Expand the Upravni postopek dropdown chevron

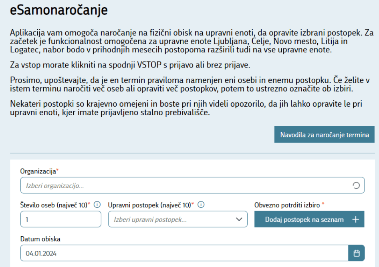(239, 219)
